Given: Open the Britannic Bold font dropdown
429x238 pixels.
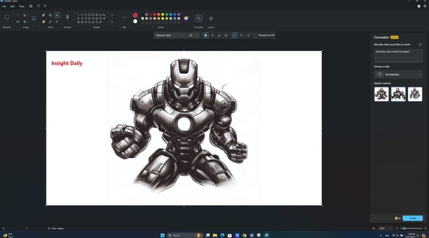Looking at the screenshot, I should click(169, 35).
